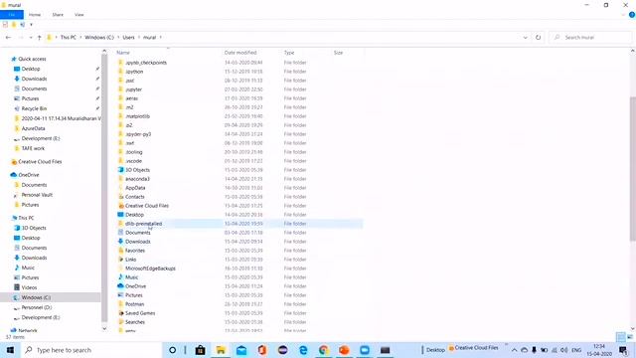Open the Share ribbon tab
Image resolution: width=636 pixels, height=358 pixels.
[x=58, y=15]
